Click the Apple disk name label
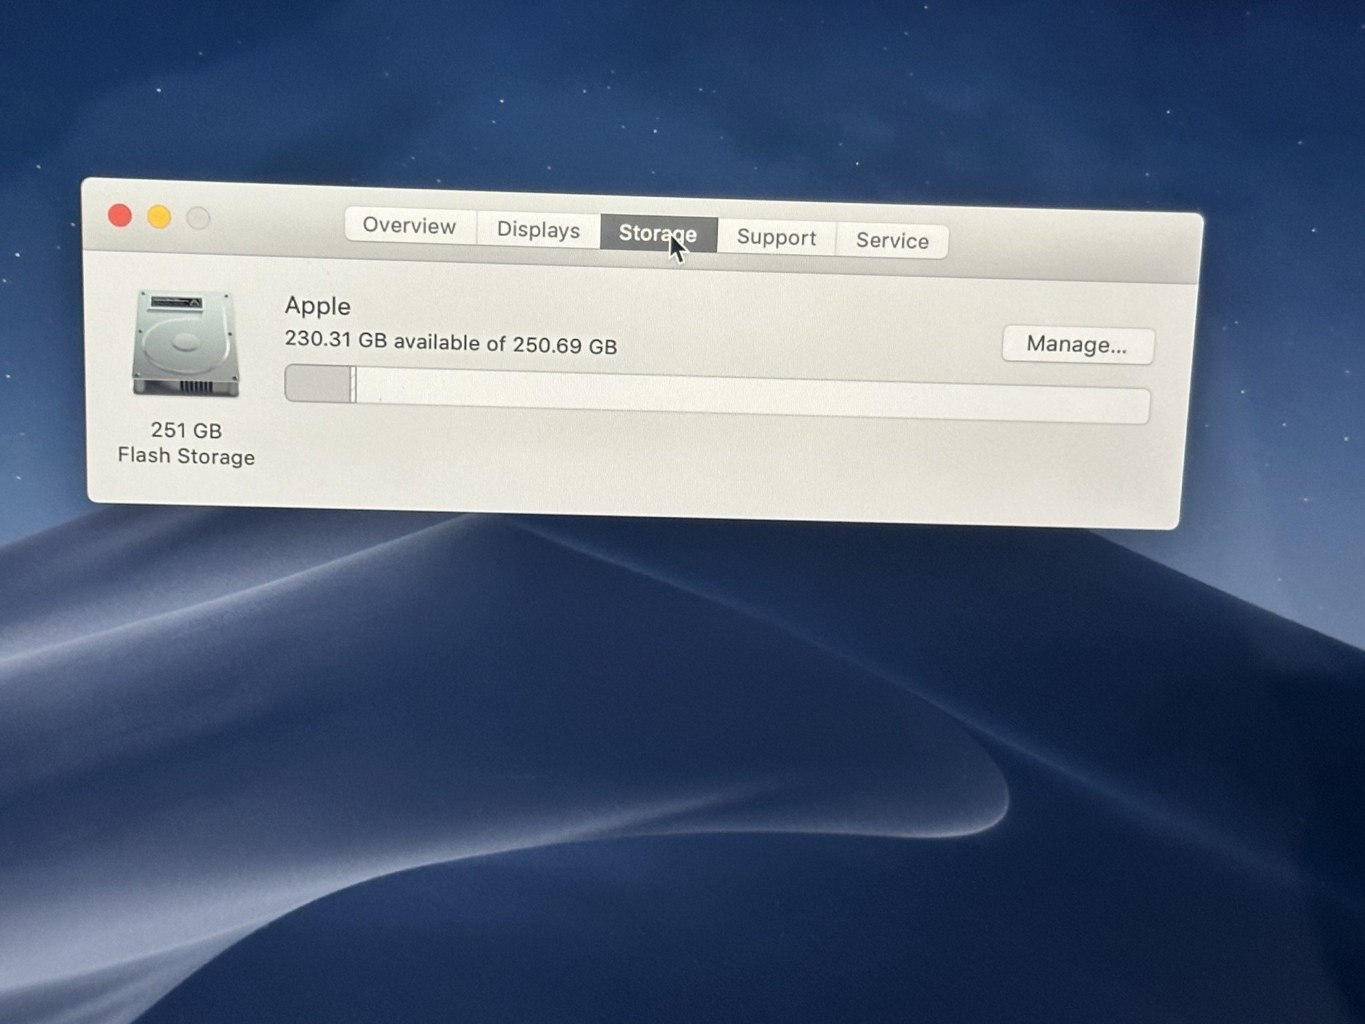 tap(317, 306)
